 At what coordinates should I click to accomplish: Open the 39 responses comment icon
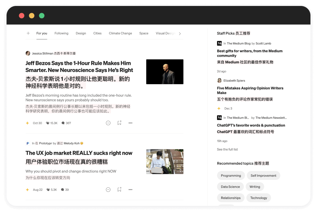pos(62,190)
